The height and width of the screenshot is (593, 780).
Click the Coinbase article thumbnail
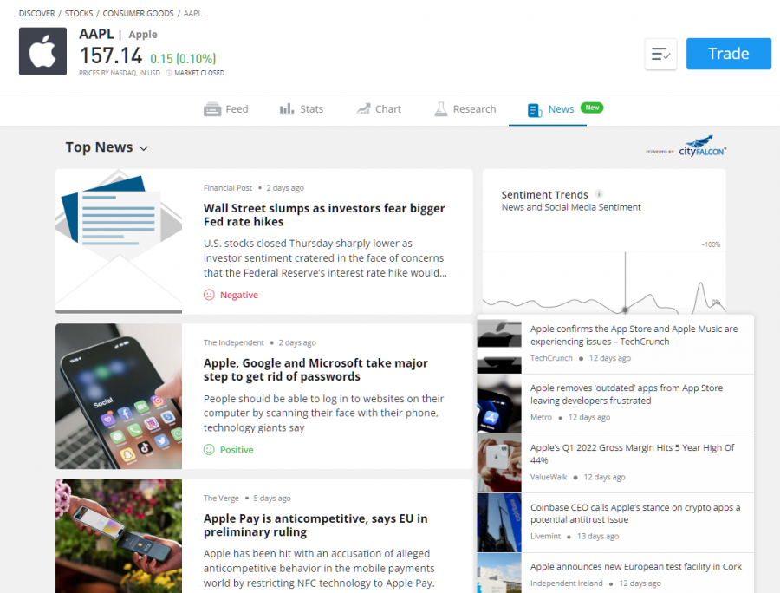point(499,523)
